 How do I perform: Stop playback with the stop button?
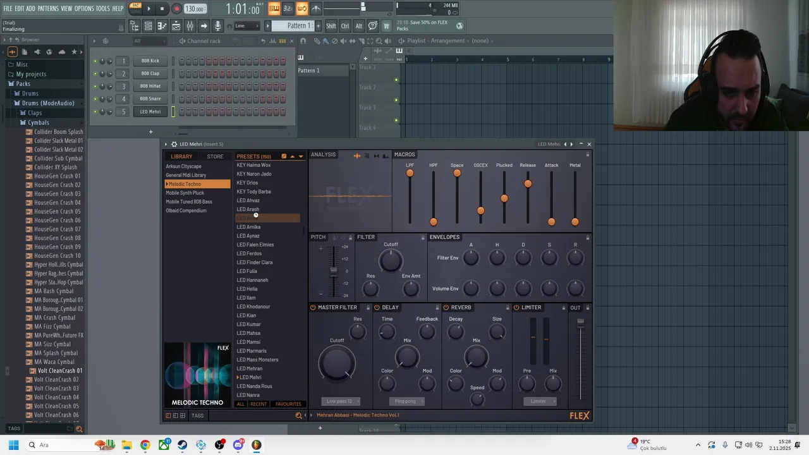(162, 9)
